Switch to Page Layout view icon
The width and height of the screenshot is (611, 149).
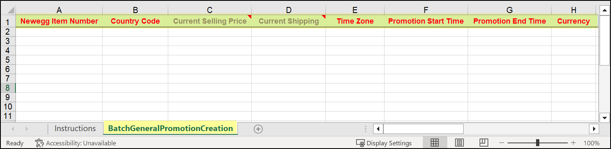point(459,143)
